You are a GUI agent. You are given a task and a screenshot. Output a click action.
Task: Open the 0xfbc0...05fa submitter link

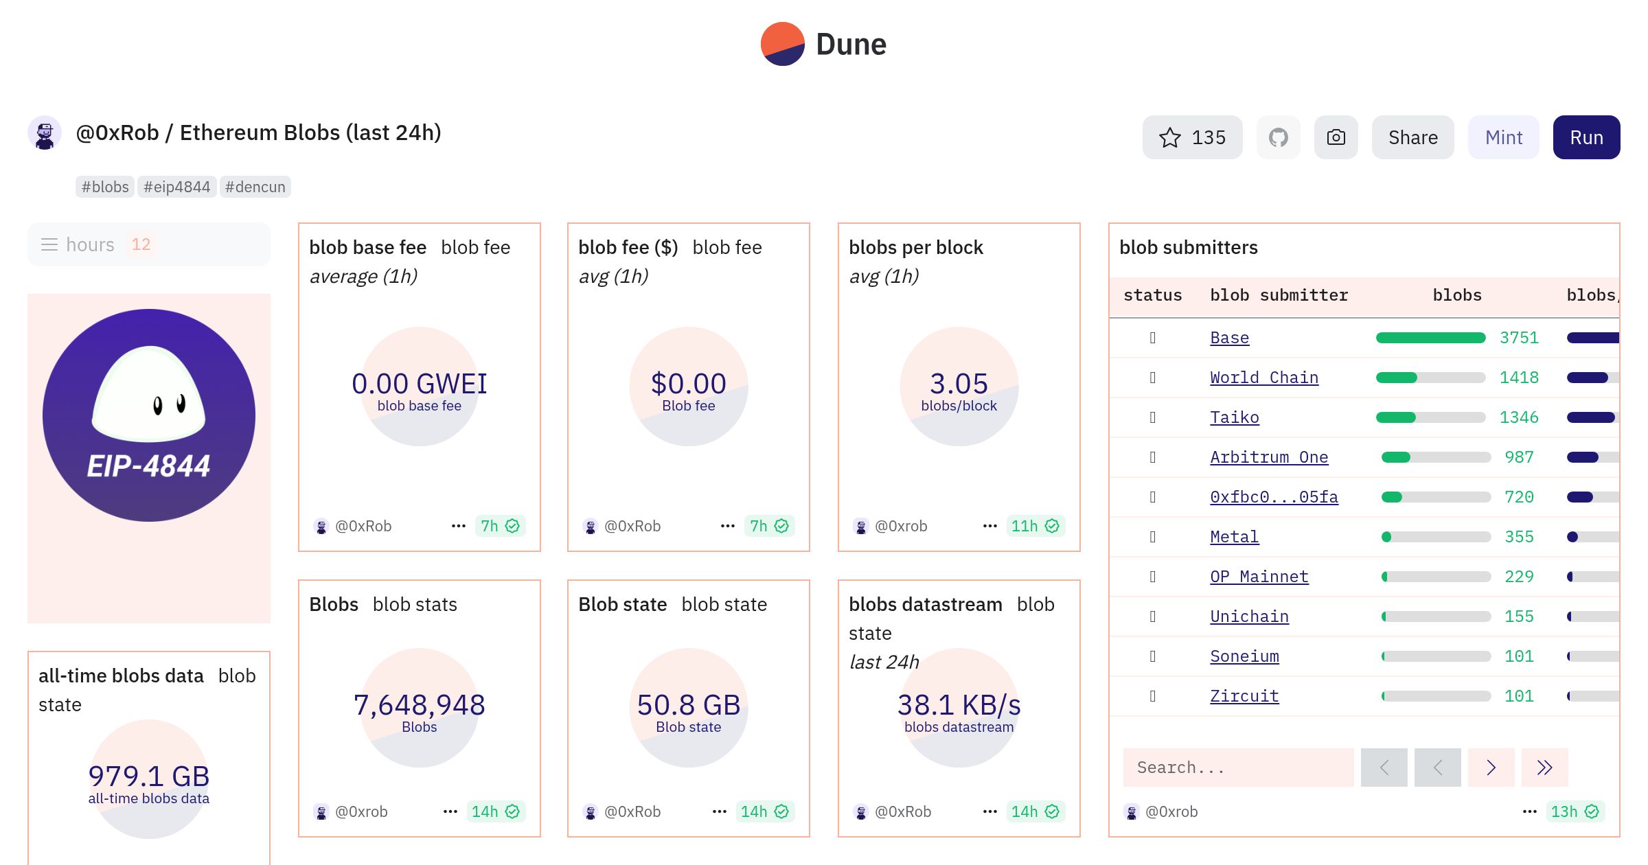point(1274,497)
